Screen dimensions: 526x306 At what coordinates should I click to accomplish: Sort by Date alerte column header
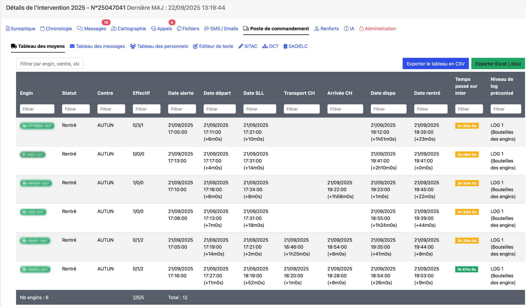[181, 93]
